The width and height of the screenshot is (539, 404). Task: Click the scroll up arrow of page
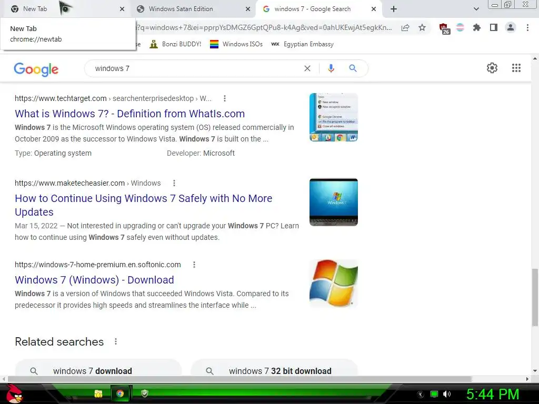point(535,58)
